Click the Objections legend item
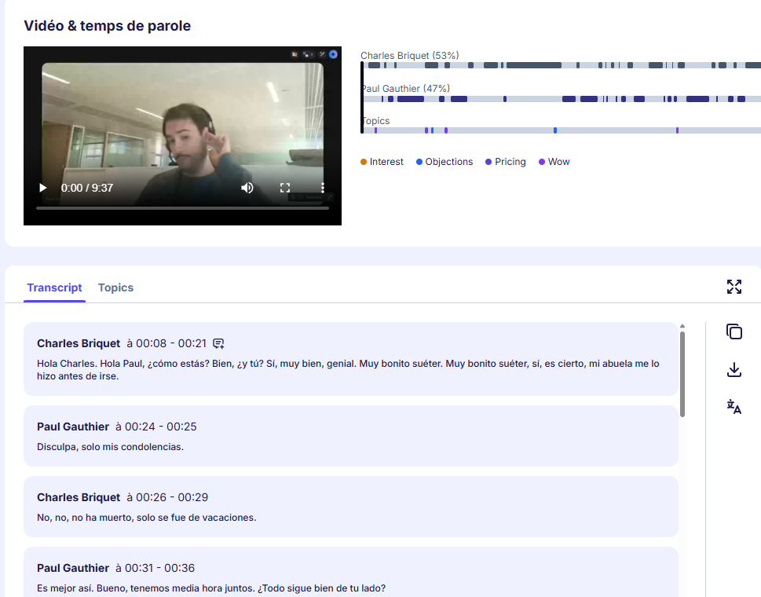 coord(445,162)
